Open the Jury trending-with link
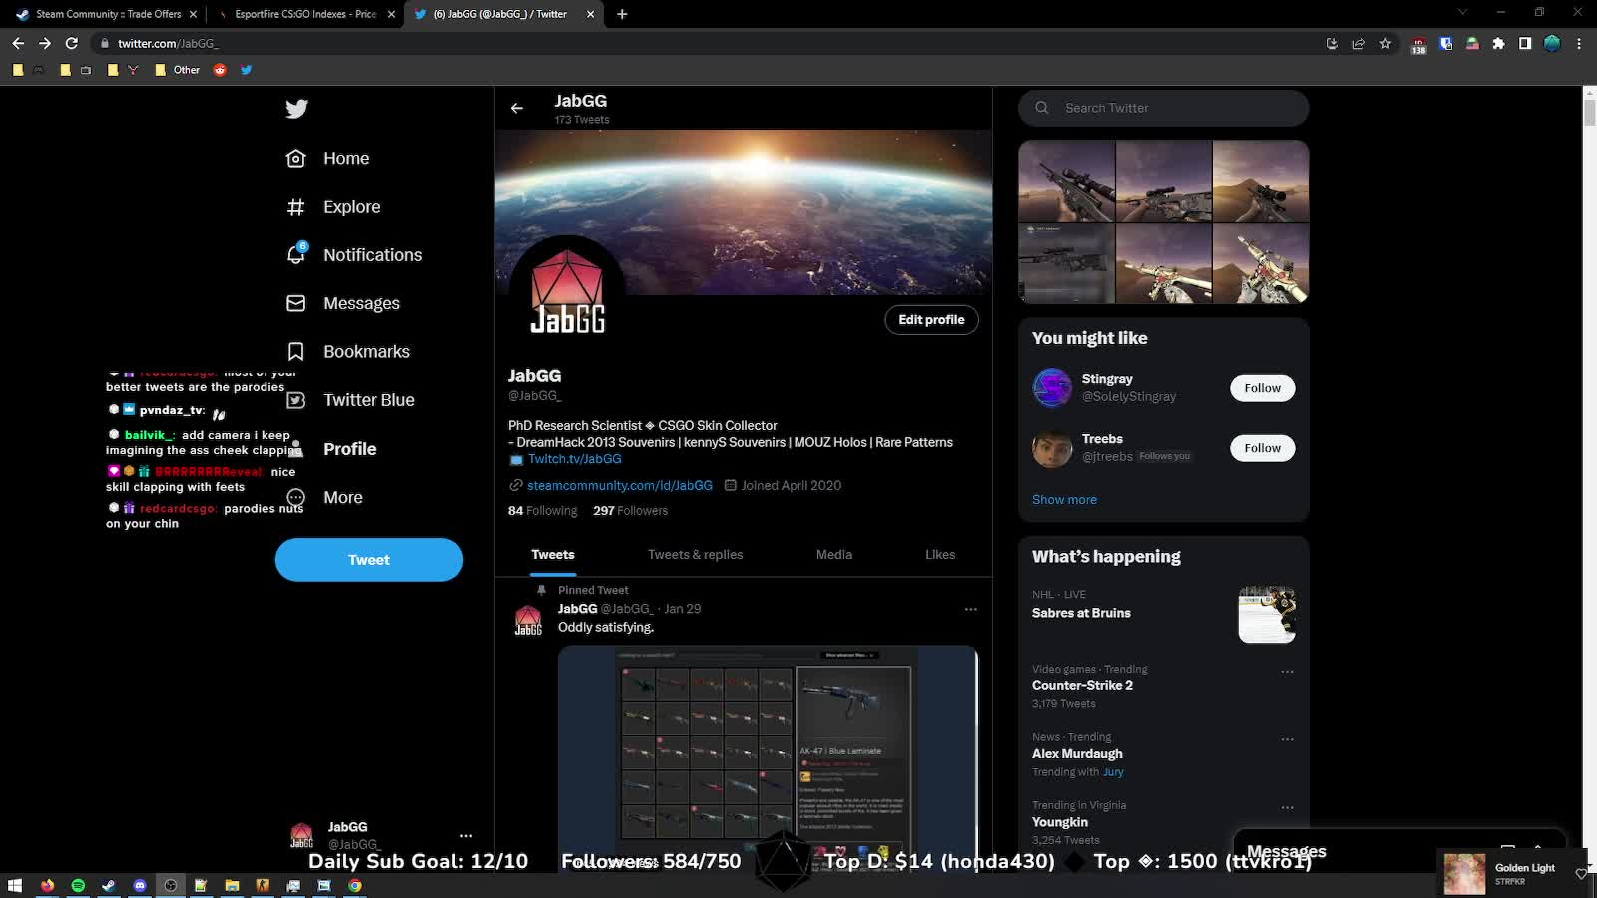The height and width of the screenshot is (898, 1597). (1113, 772)
